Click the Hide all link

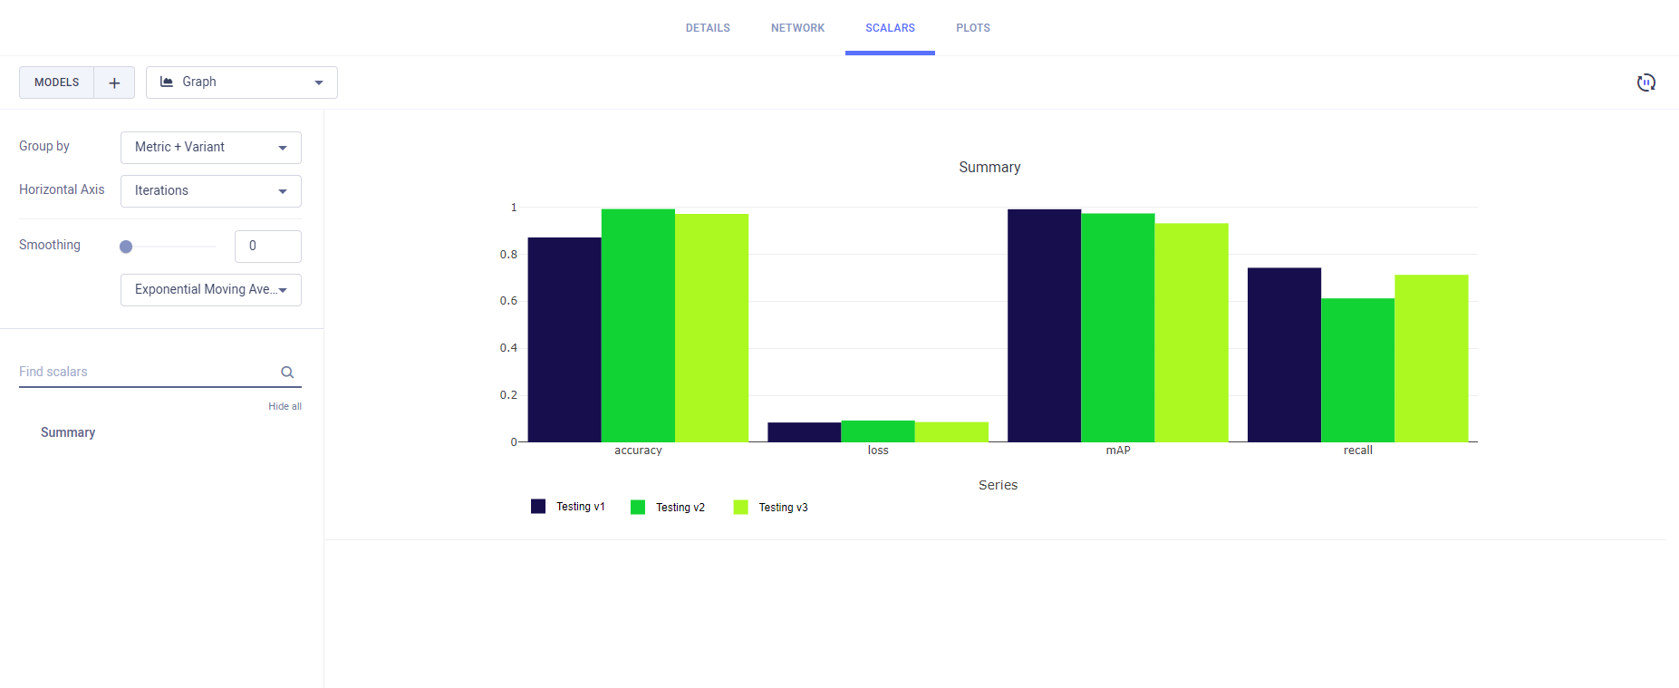[285, 406]
